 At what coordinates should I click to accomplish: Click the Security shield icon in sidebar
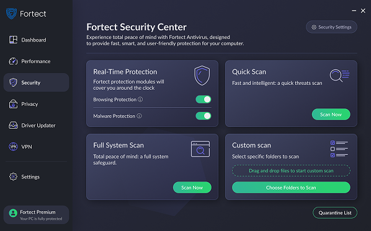(x=13, y=82)
